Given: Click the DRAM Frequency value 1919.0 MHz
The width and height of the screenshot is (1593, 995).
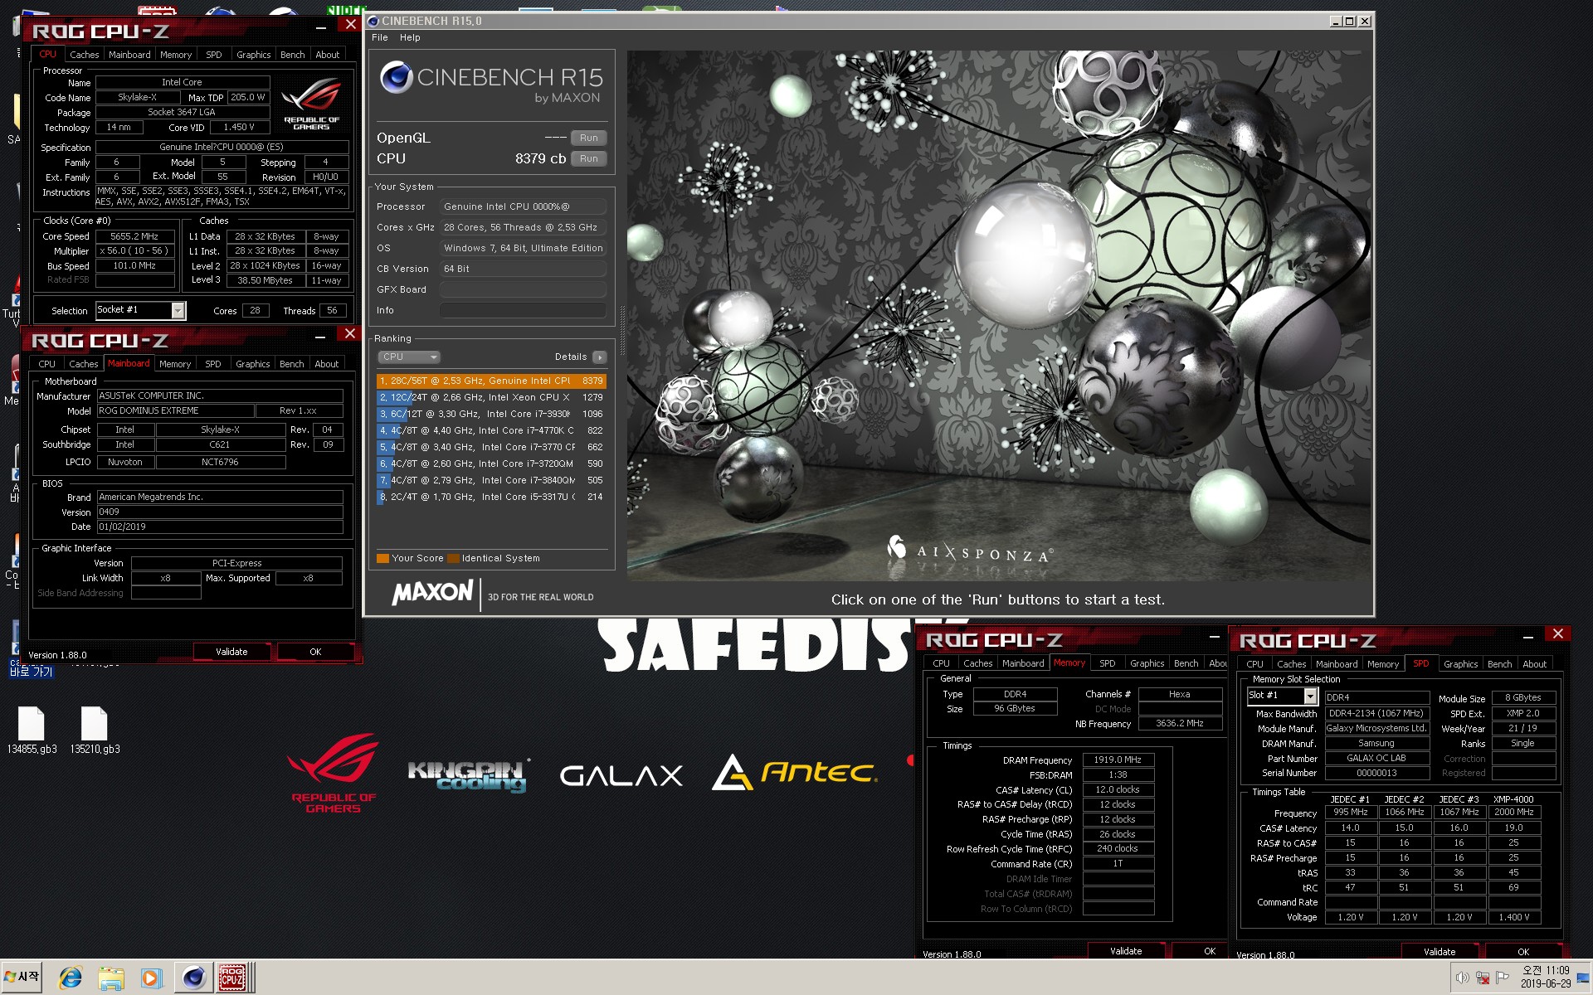Looking at the screenshot, I should tap(1118, 760).
